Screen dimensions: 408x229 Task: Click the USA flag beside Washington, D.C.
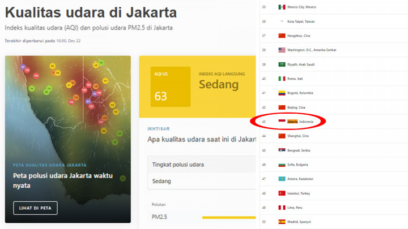[x=282, y=50]
